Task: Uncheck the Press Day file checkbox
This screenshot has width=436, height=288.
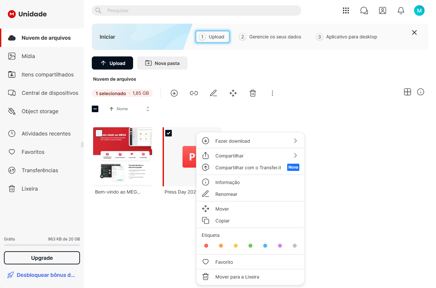Action: (x=168, y=133)
